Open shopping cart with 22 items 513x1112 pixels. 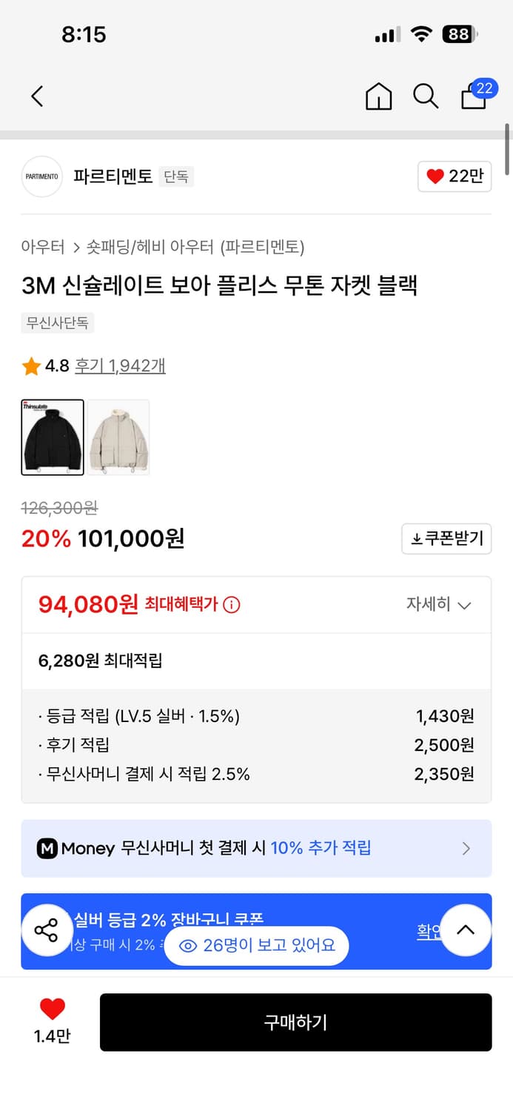pos(473,97)
